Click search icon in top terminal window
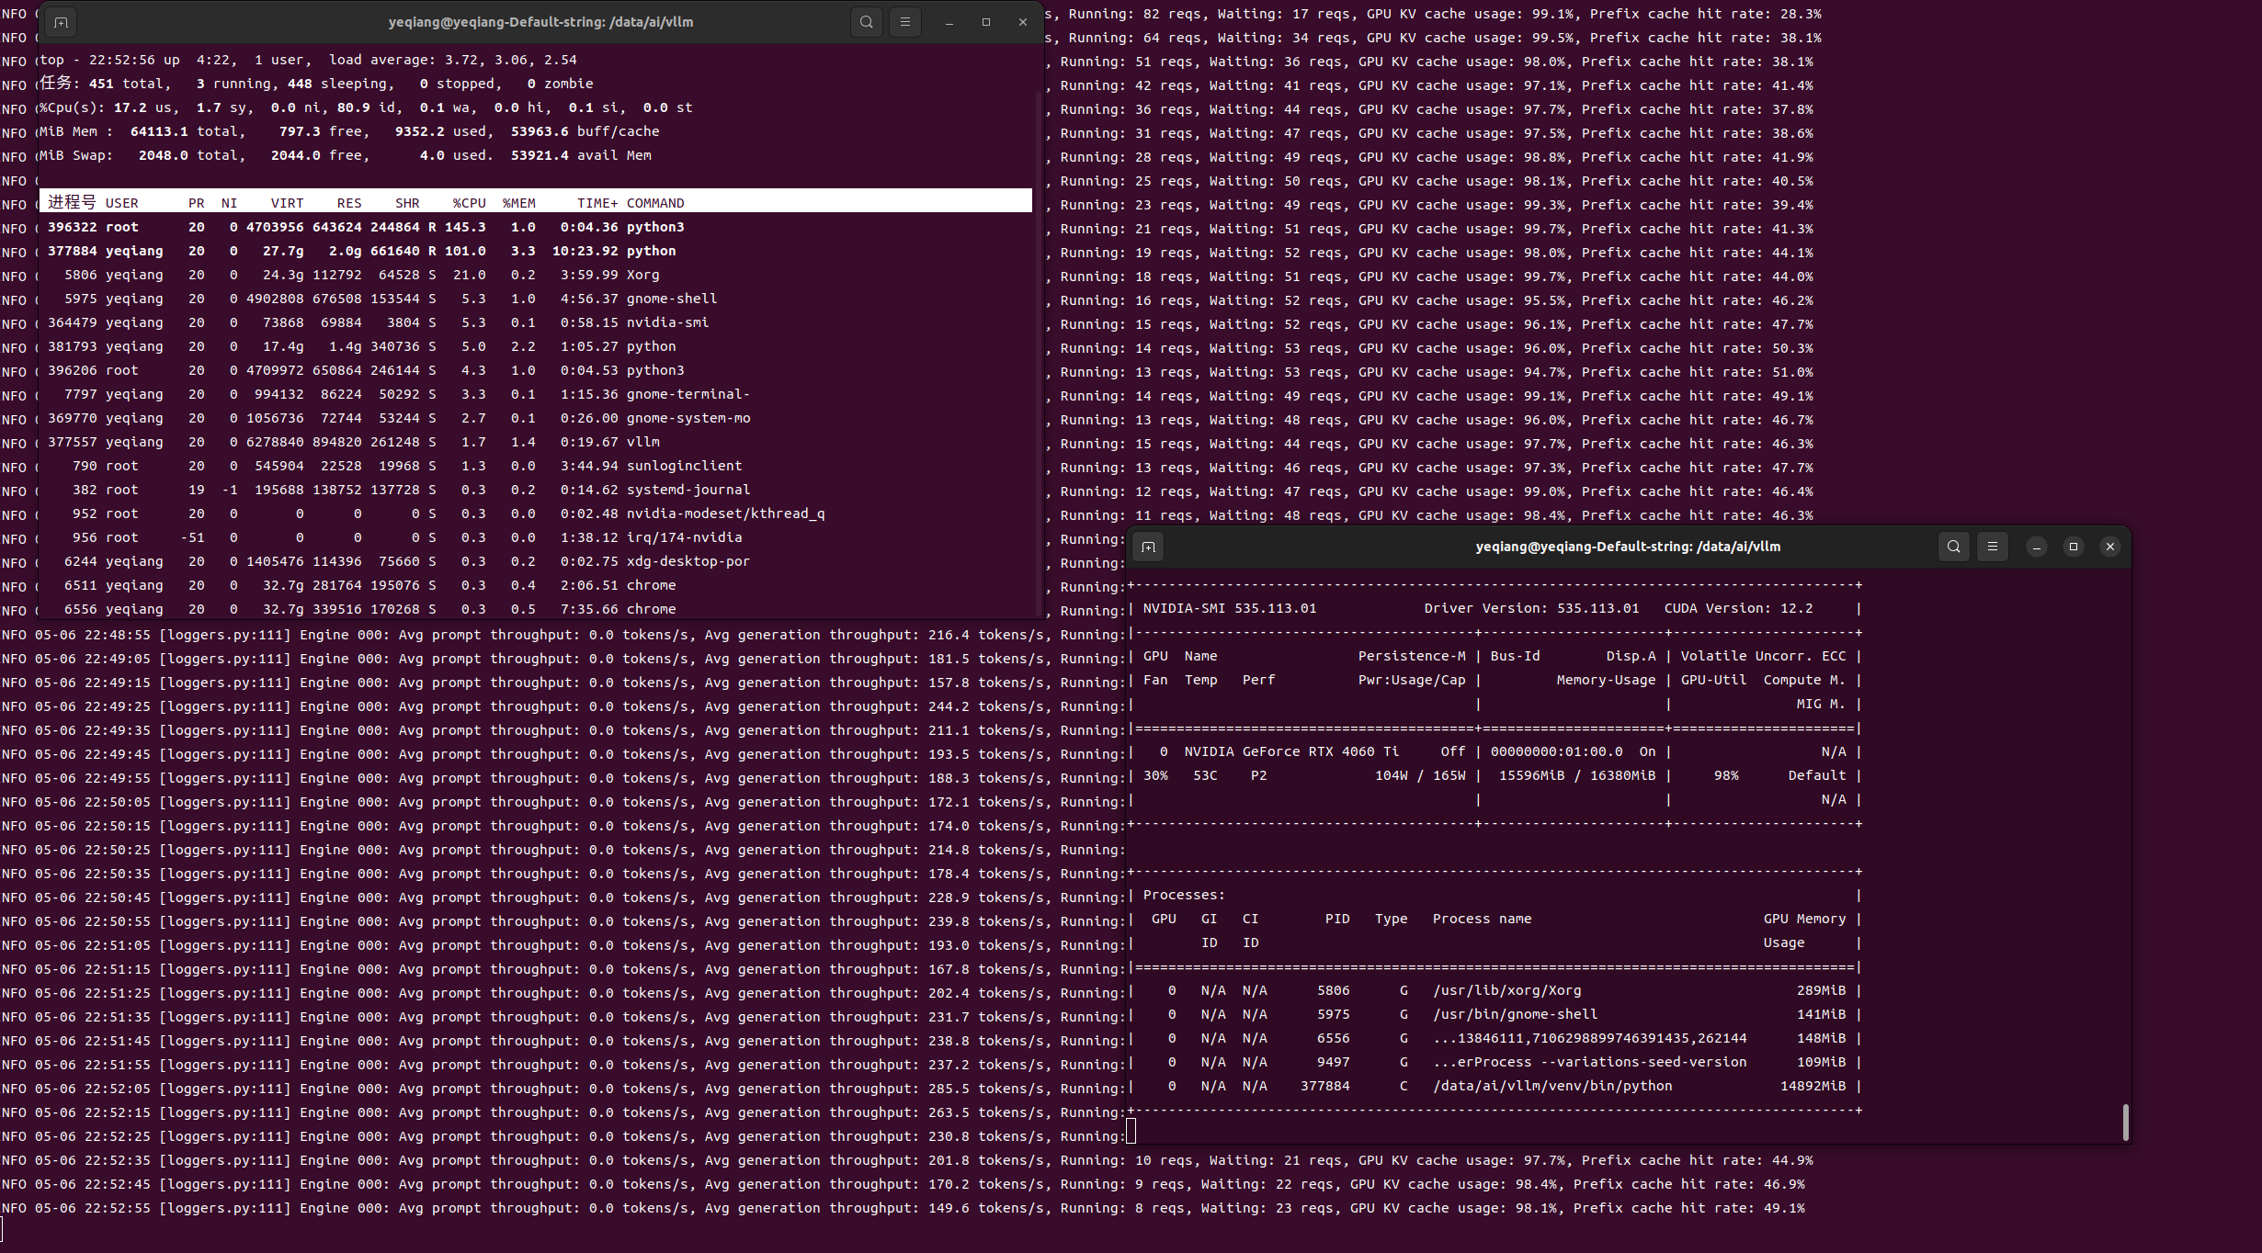 866,22
